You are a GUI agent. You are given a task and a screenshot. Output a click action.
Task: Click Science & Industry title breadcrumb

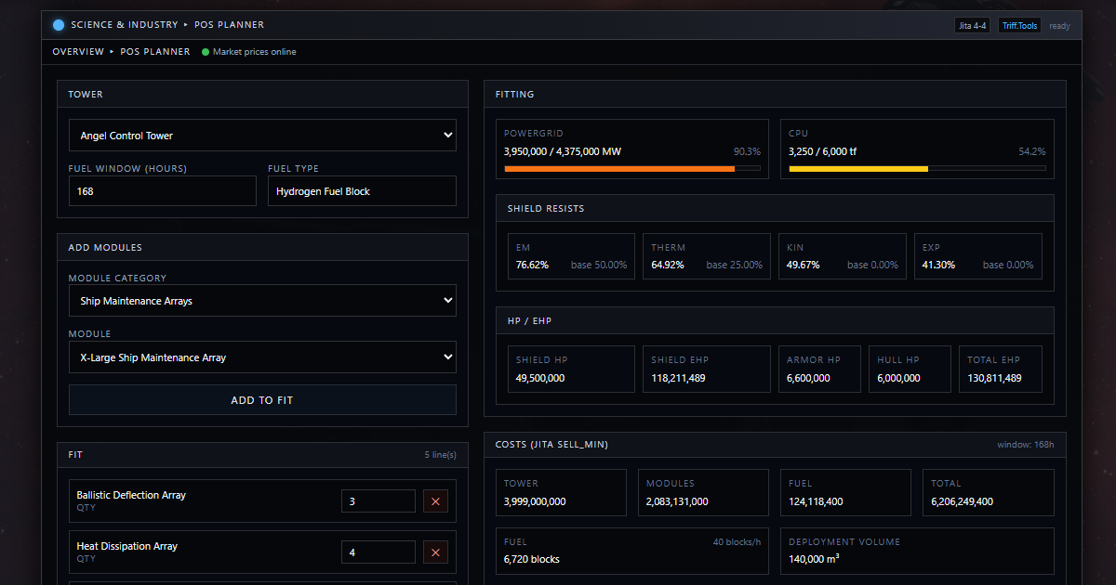click(x=125, y=25)
